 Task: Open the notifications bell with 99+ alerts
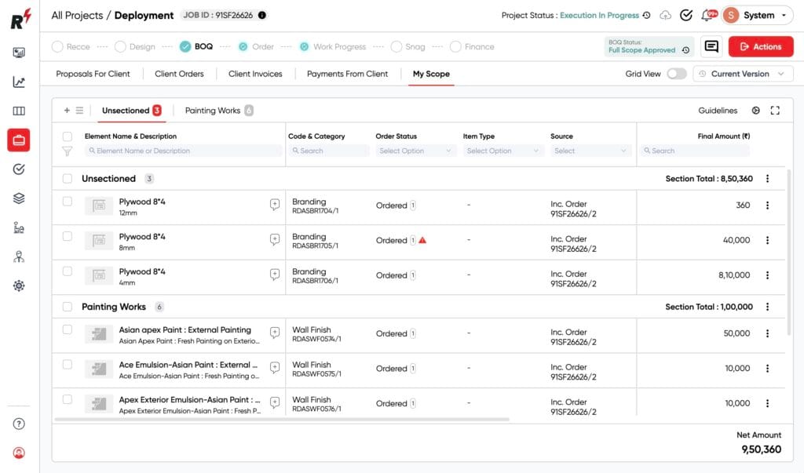click(704, 15)
